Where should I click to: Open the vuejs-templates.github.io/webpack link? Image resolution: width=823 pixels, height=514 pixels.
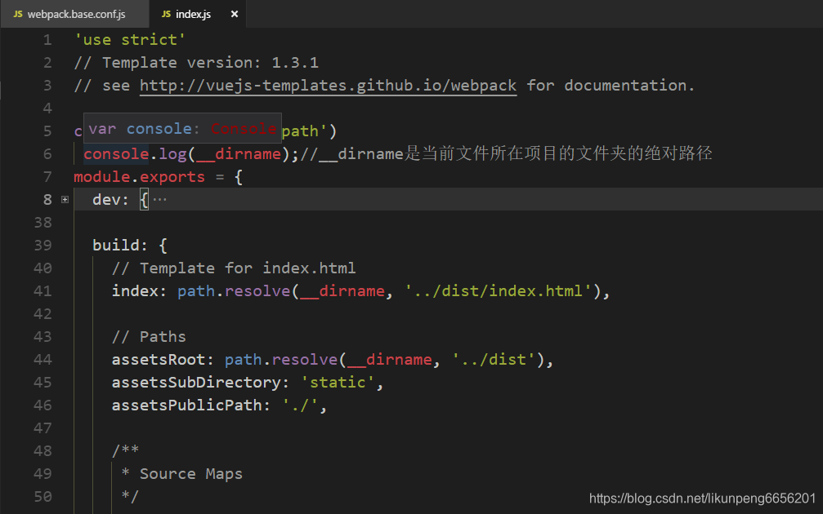pos(328,86)
